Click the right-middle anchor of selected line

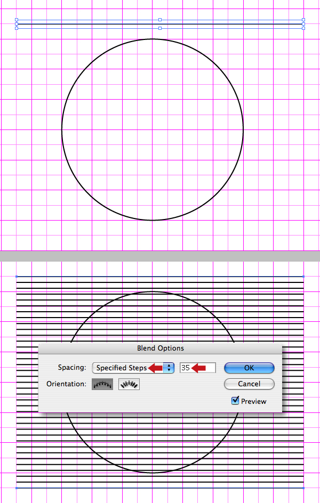coord(303,24)
